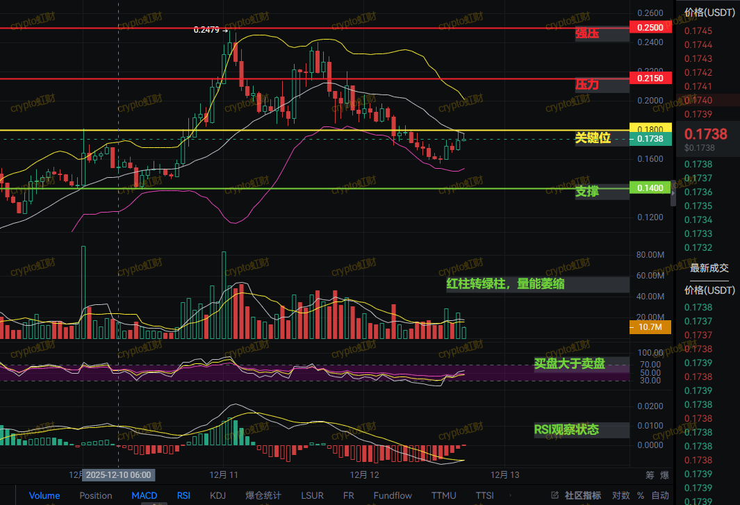
Task: Select ask price 0.1744 in order book
Action: (x=698, y=45)
